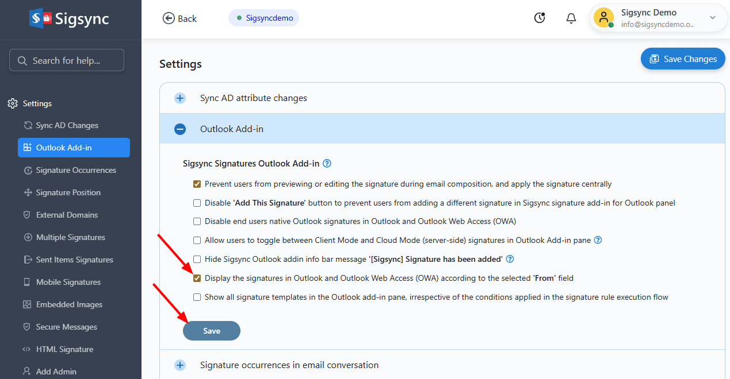Enable Disable 'Add This Signature' button checkbox
730x379 pixels.
pos(197,203)
